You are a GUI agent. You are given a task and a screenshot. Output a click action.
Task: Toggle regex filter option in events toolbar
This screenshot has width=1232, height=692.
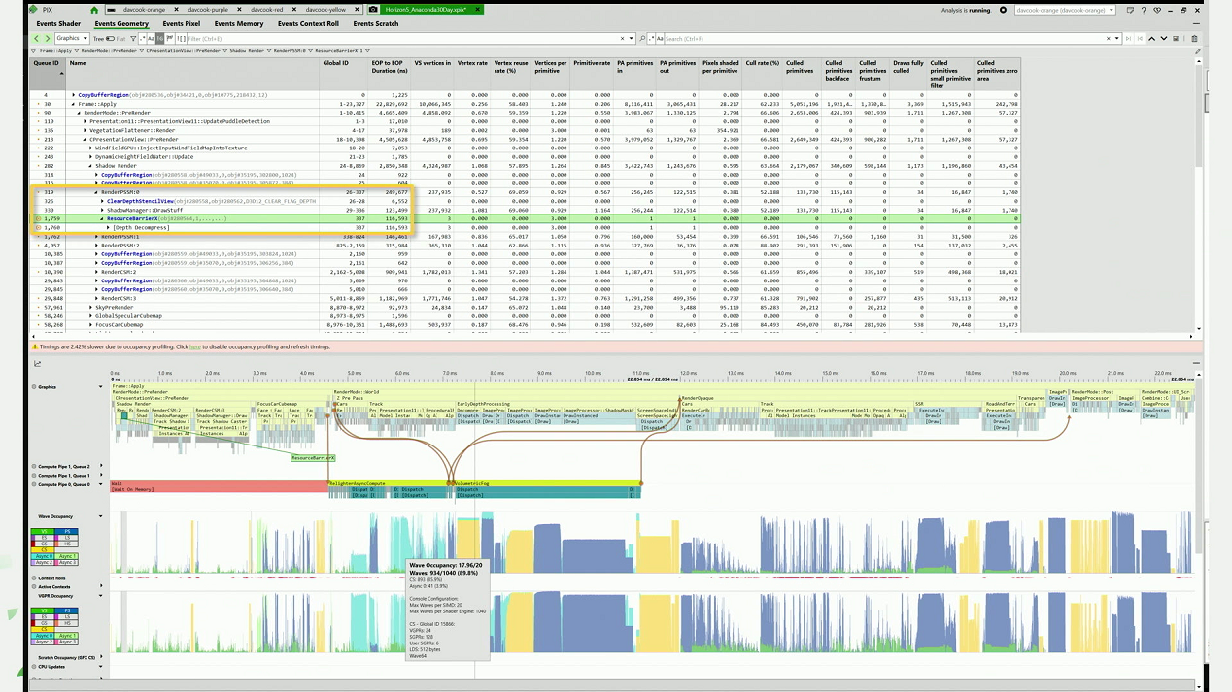click(143, 39)
